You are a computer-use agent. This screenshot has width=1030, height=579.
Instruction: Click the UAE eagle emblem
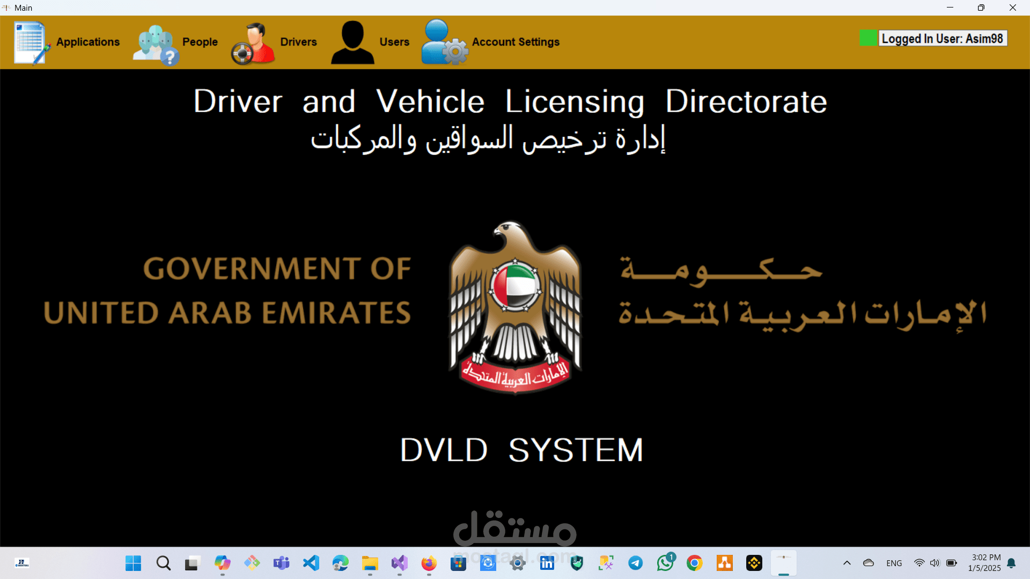coord(515,308)
